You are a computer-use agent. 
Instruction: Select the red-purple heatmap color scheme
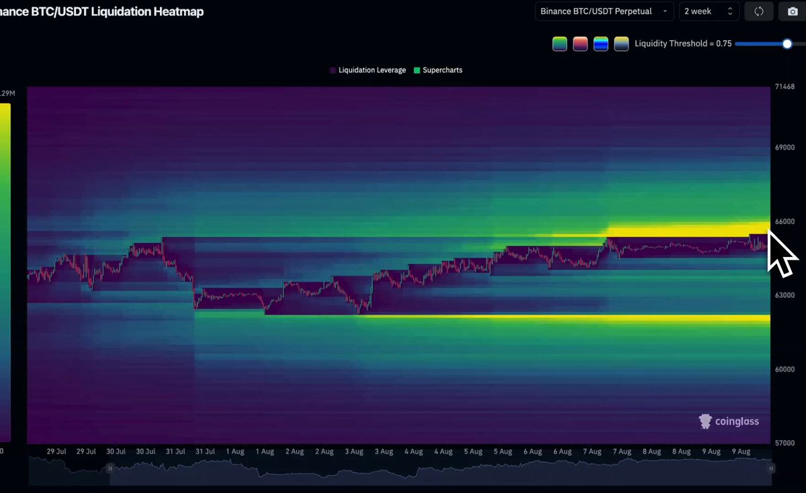click(580, 44)
